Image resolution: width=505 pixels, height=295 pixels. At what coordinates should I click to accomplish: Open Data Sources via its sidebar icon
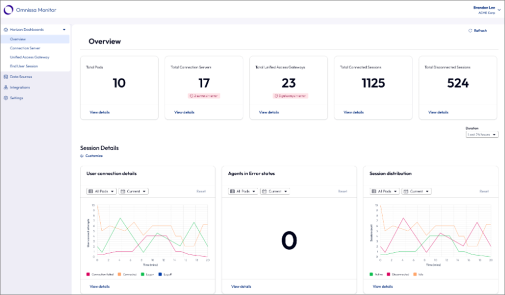tap(6, 77)
